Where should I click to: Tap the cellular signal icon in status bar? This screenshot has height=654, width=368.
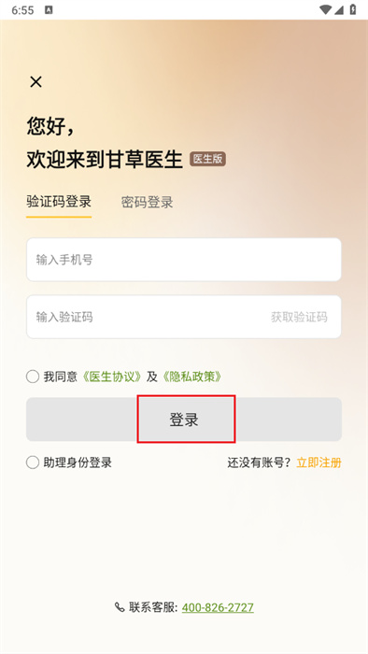point(339,10)
